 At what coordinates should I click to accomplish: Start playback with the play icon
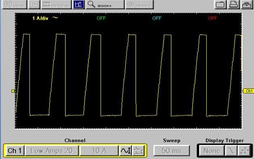pyautogui.click(x=34, y=4)
